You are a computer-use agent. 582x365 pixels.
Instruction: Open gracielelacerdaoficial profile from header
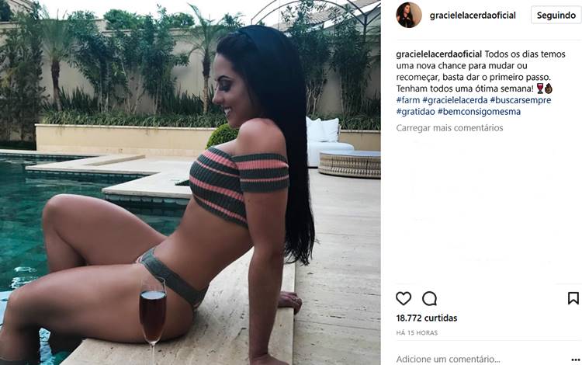473,16
